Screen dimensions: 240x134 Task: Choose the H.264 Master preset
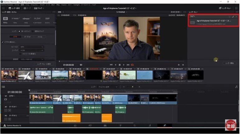[37, 18]
